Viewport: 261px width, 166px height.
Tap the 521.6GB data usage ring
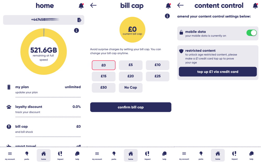pyautogui.click(x=44, y=52)
